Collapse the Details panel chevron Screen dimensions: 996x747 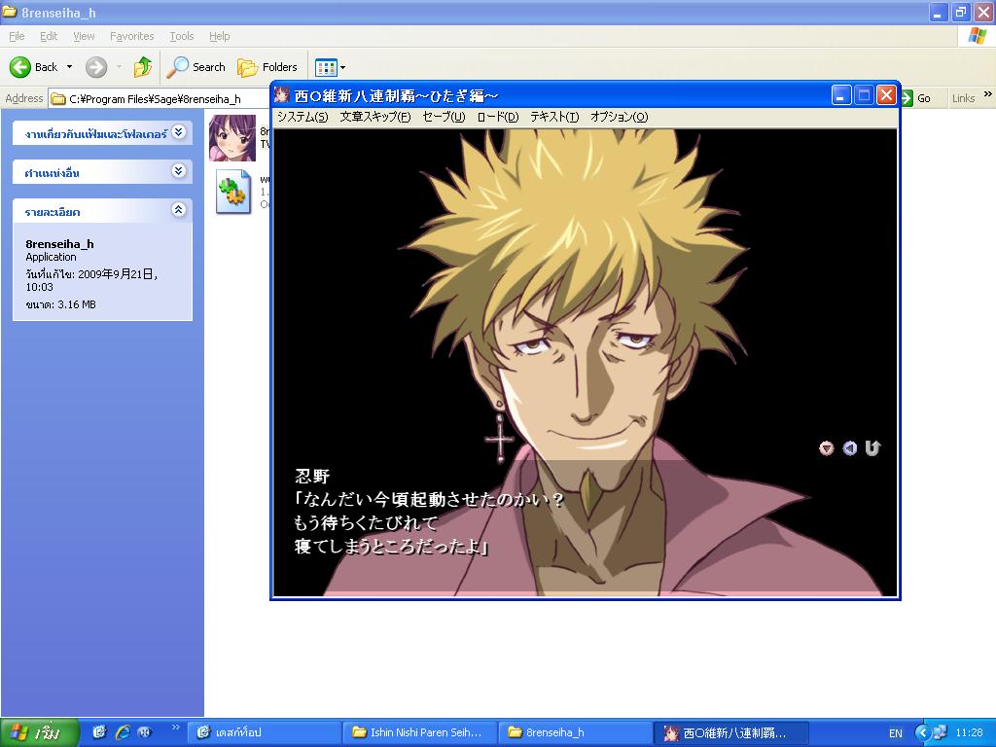[179, 210]
